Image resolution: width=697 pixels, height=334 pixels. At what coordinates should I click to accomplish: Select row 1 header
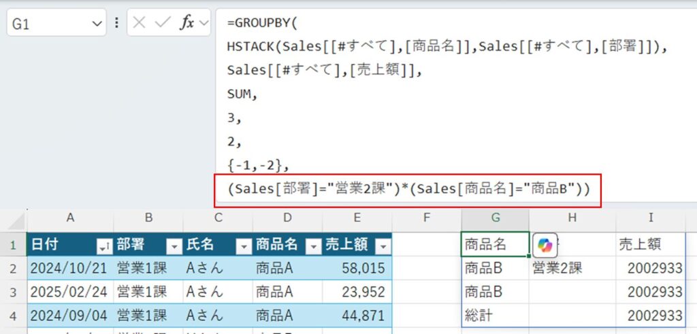(13, 244)
